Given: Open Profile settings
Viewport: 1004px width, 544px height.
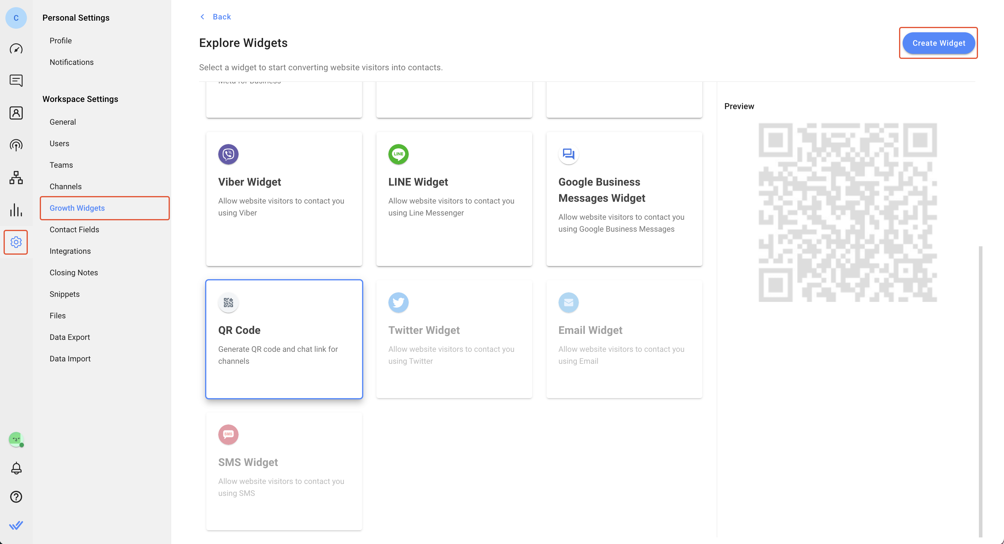Looking at the screenshot, I should [60, 41].
